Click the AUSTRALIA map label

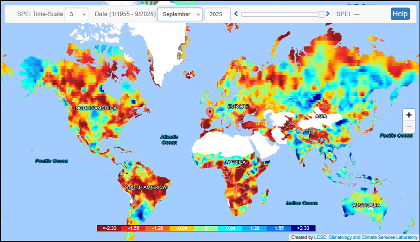tap(366, 205)
